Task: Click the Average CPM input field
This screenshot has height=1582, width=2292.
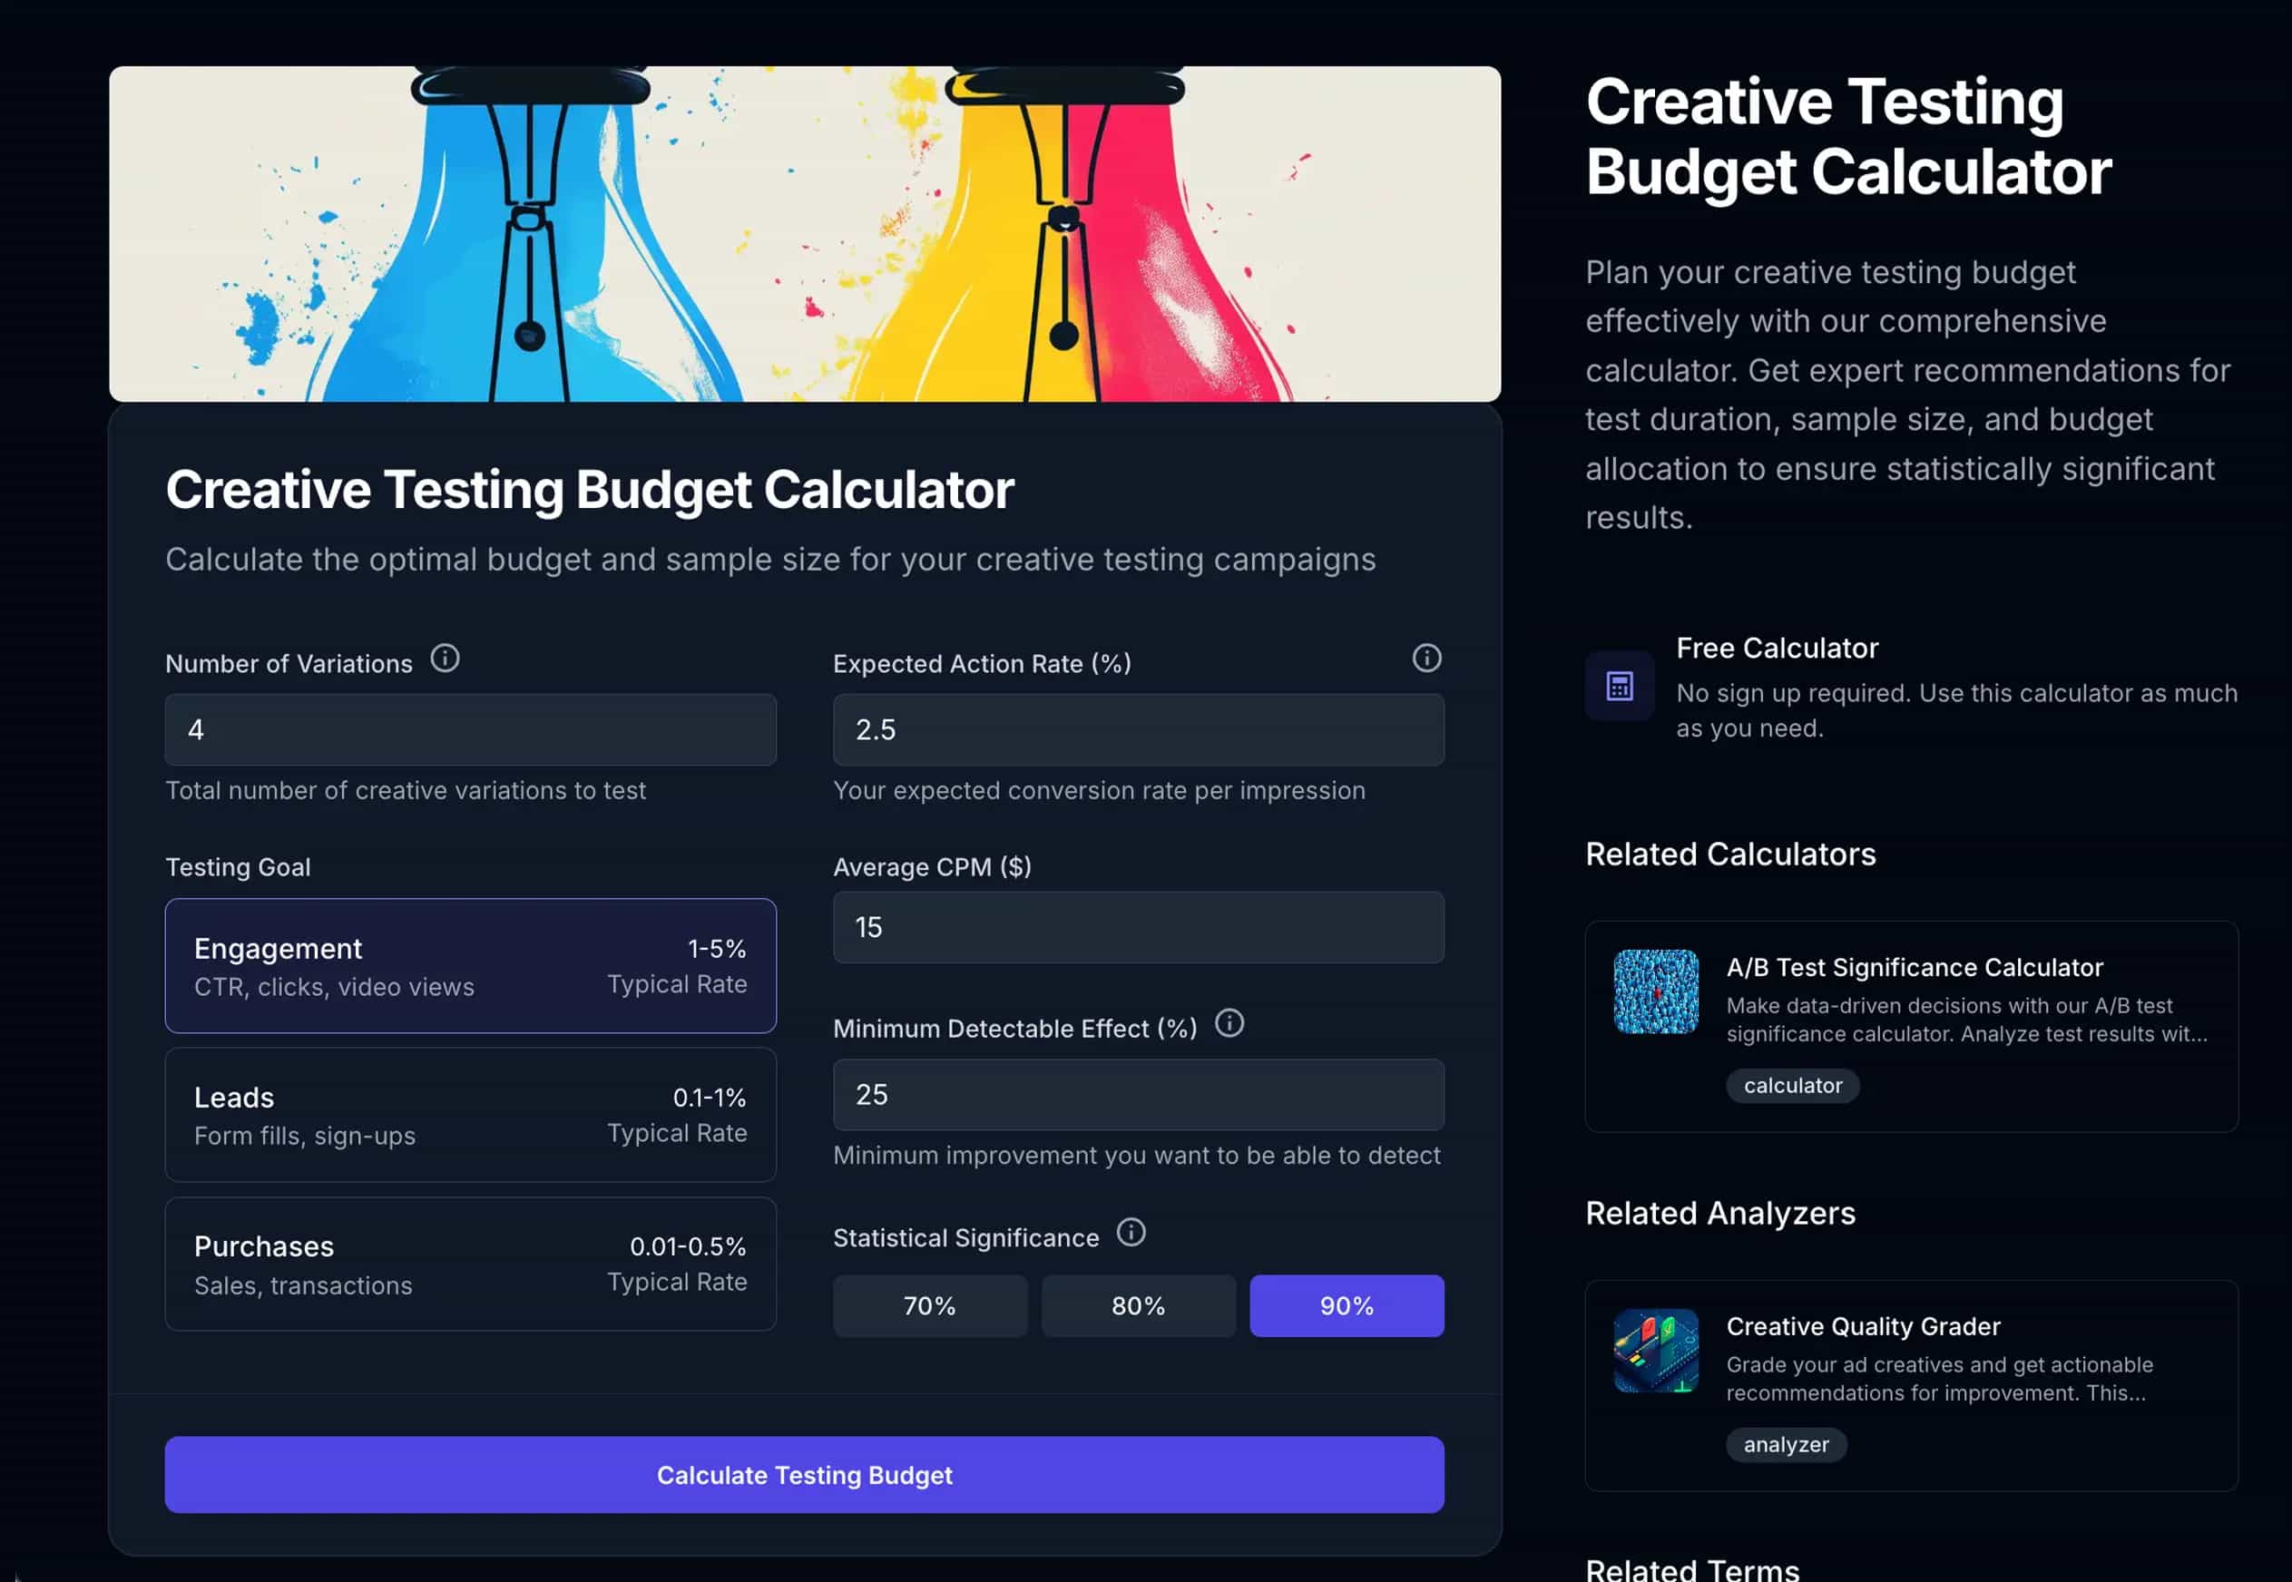Action: (1138, 927)
